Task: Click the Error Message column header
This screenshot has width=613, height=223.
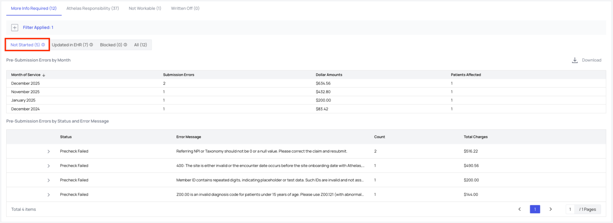Action: point(189,137)
